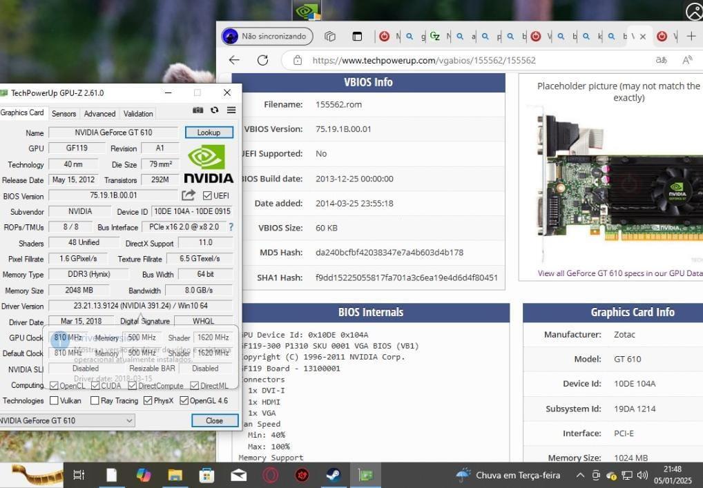
Task: Toggle the OpenCL checkbox
Action: pyautogui.click(x=55, y=385)
